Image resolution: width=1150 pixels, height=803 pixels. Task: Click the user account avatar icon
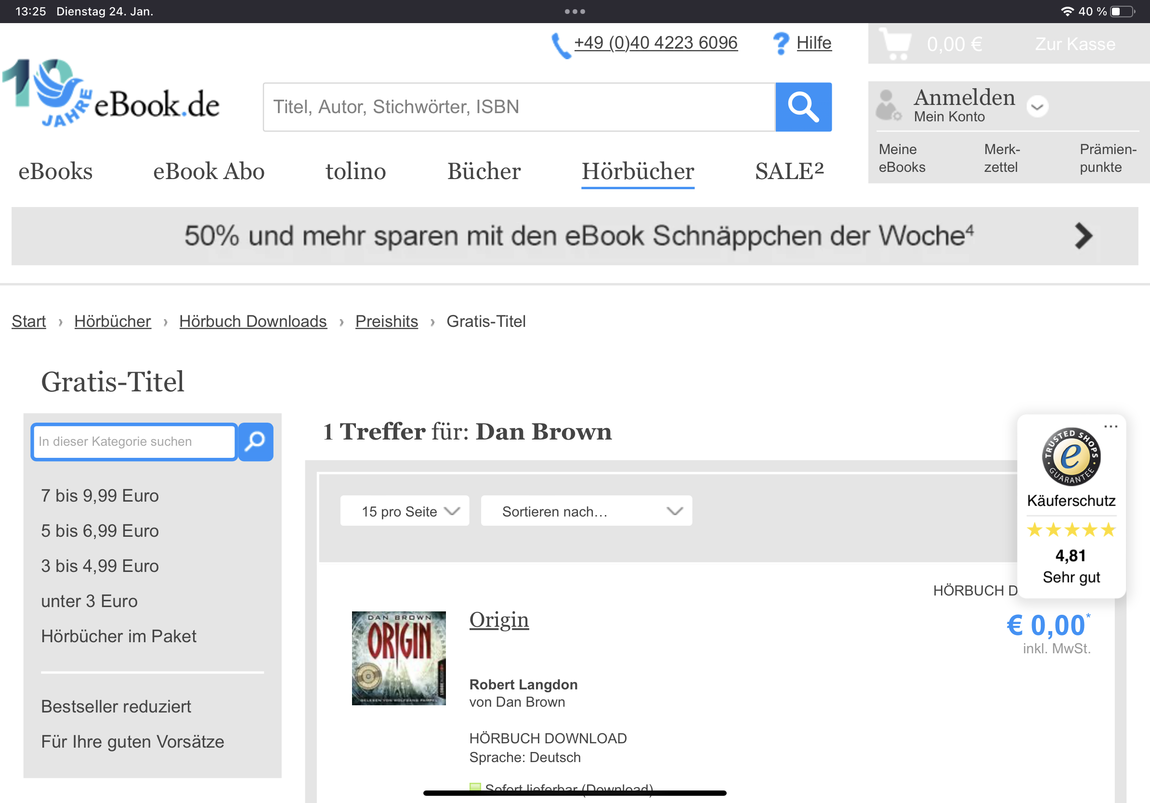888,105
